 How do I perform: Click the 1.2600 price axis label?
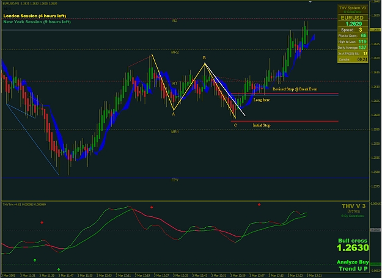click(375, 115)
